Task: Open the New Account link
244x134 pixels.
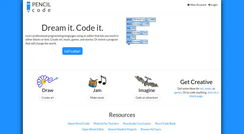Action: click(x=197, y=5)
